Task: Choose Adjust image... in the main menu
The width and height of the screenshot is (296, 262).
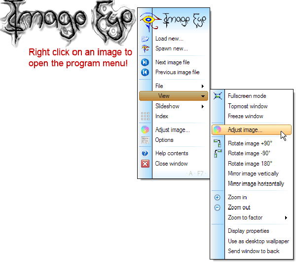Action: point(174,130)
